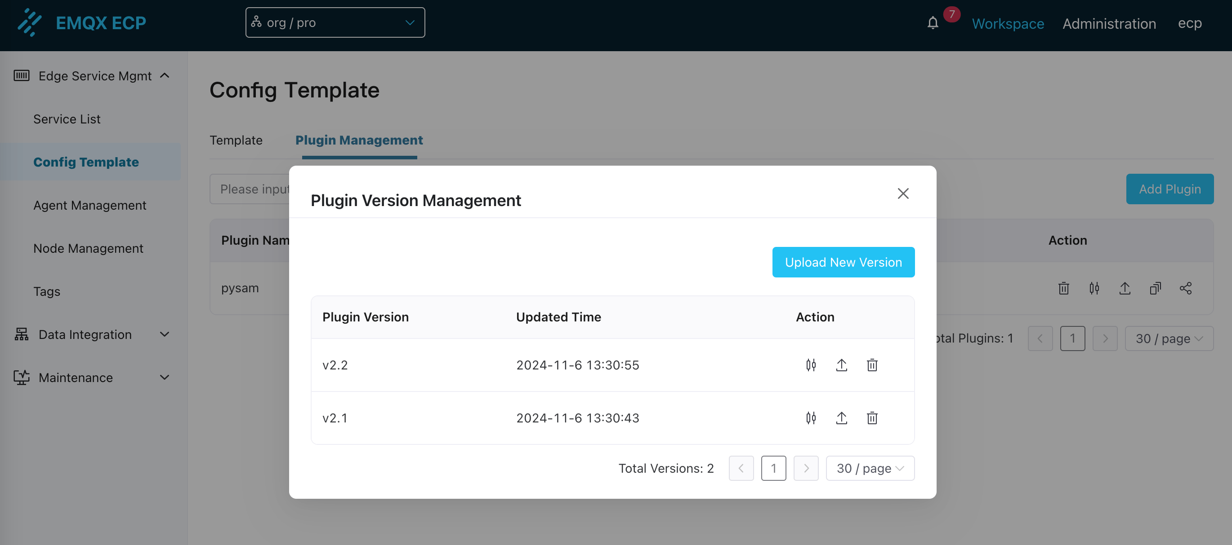The image size is (1232, 545).
Task: Go to next page in version dialog
Action: click(x=806, y=468)
